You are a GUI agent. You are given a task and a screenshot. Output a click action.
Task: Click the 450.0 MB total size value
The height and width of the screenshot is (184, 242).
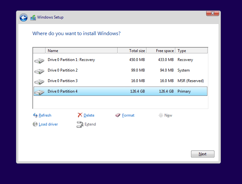(x=137, y=60)
